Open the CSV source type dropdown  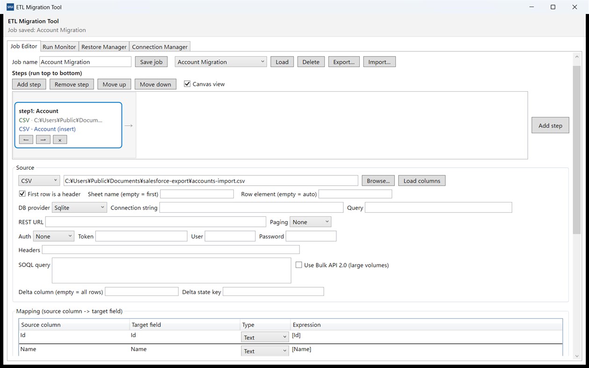coord(39,180)
